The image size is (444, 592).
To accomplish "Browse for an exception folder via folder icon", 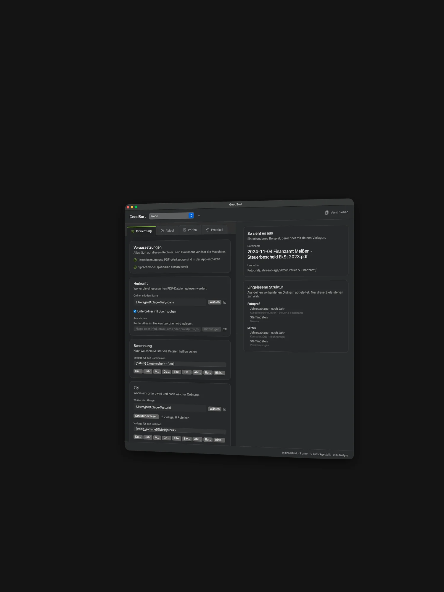I will pyautogui.click(x=225, y=329).
